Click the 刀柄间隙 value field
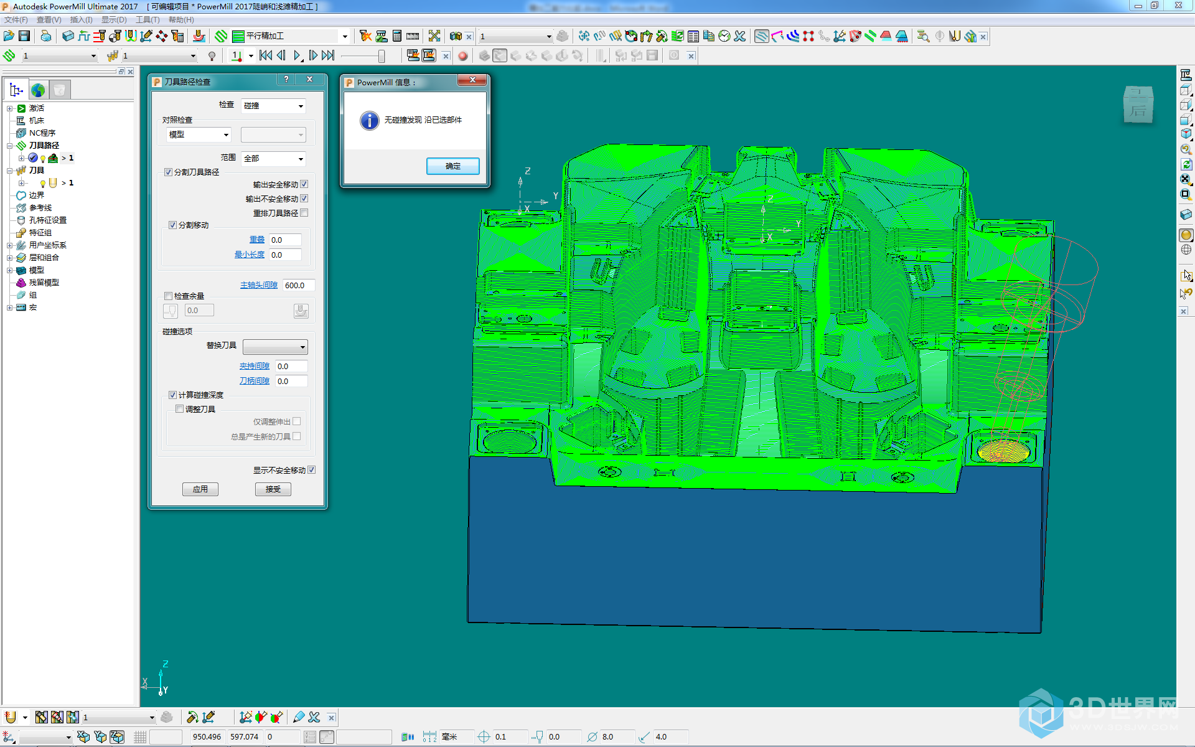The image size is (1195, 747). click(x=291, y=381)
